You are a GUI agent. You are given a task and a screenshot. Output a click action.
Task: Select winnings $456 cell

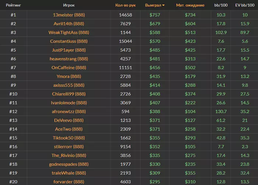click(155, 68)
